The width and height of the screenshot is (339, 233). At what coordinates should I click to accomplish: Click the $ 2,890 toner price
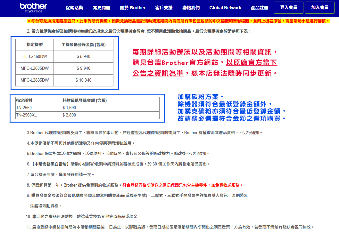point(69,115)
